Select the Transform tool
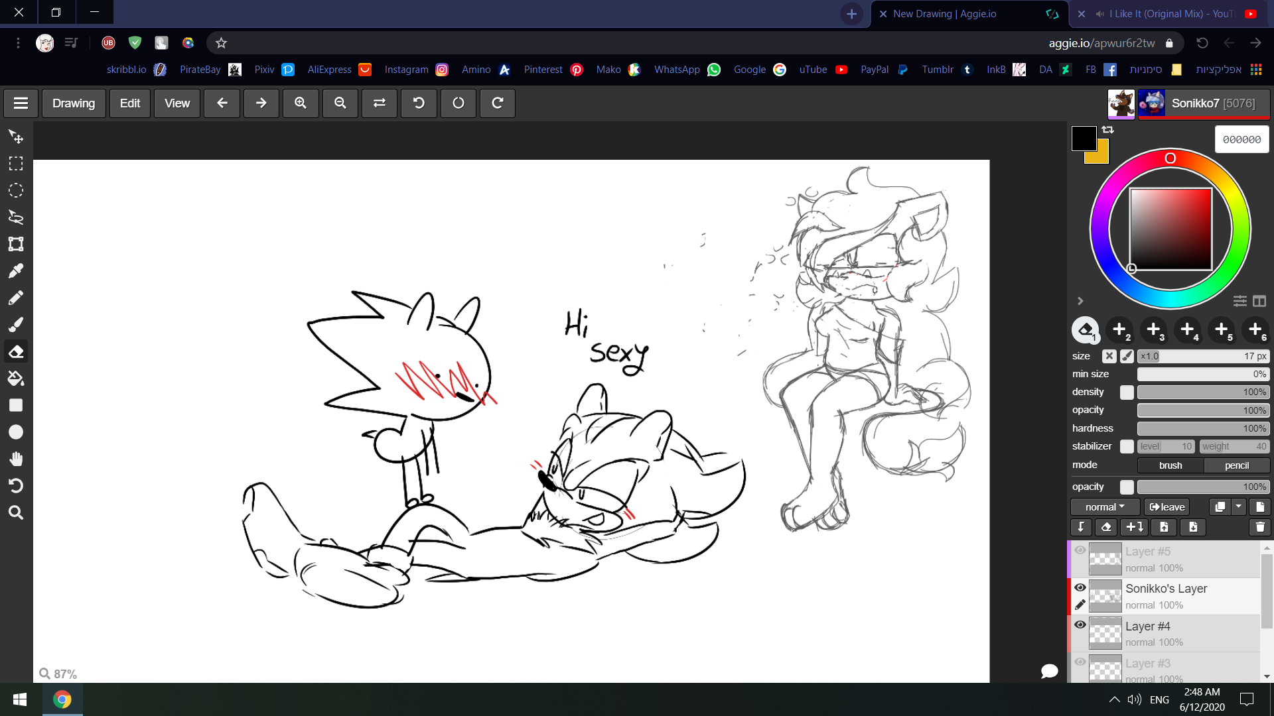 coord(16,244)
